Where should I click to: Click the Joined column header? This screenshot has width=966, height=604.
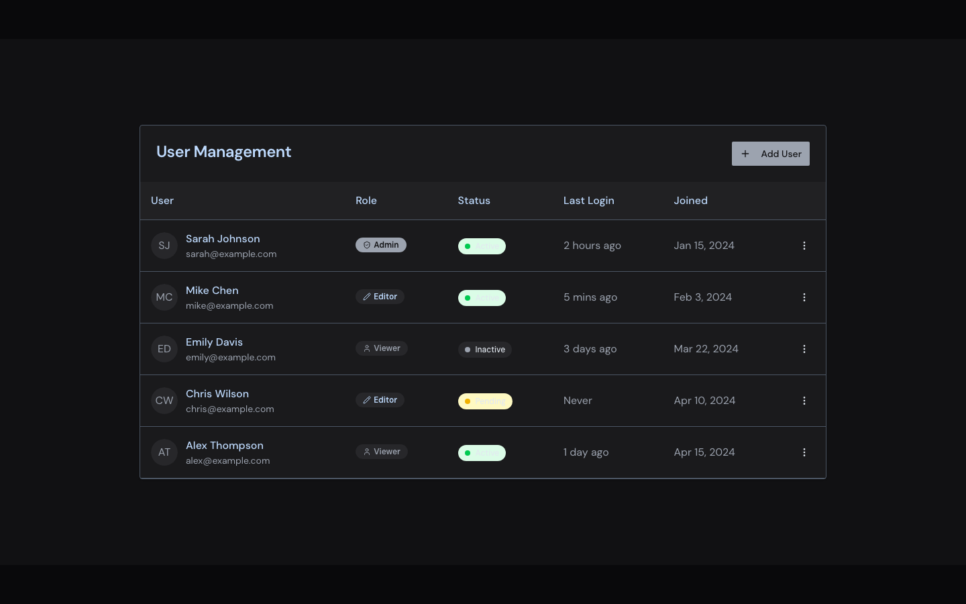(690, 201)
